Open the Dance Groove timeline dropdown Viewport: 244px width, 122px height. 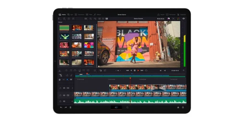(x=138, y=19)
